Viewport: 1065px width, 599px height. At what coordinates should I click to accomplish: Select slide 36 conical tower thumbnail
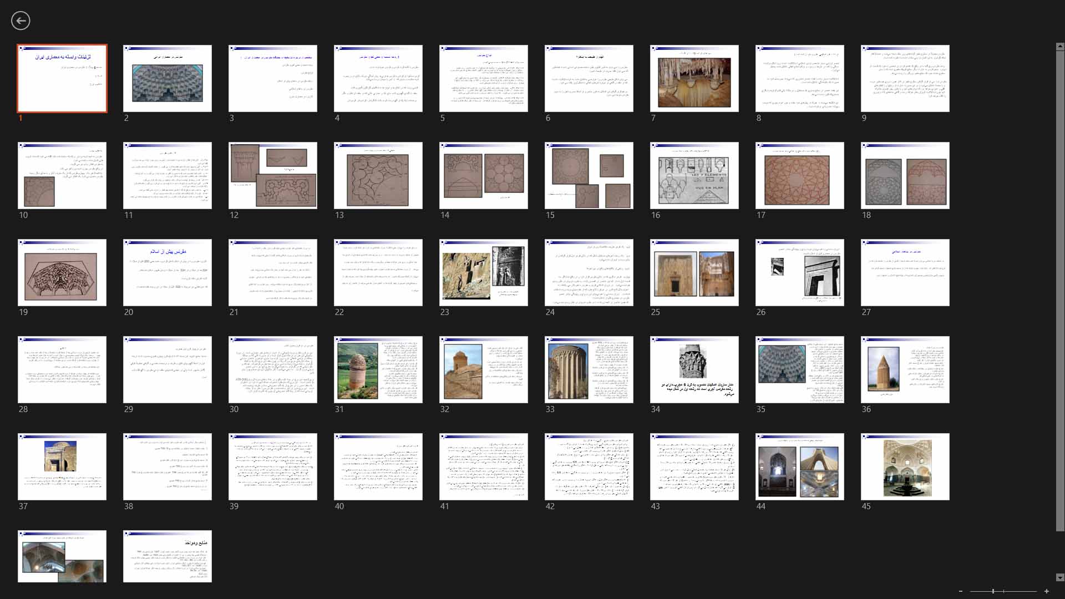click(905, 370)
